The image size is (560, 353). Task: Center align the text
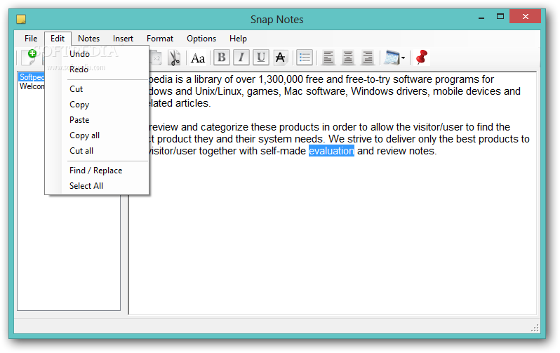click(348, 58)
